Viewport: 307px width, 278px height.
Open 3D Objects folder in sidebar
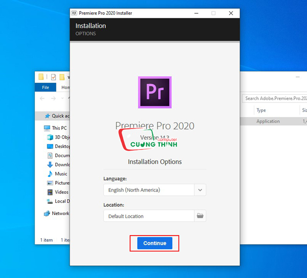click(x=58, y=137)
